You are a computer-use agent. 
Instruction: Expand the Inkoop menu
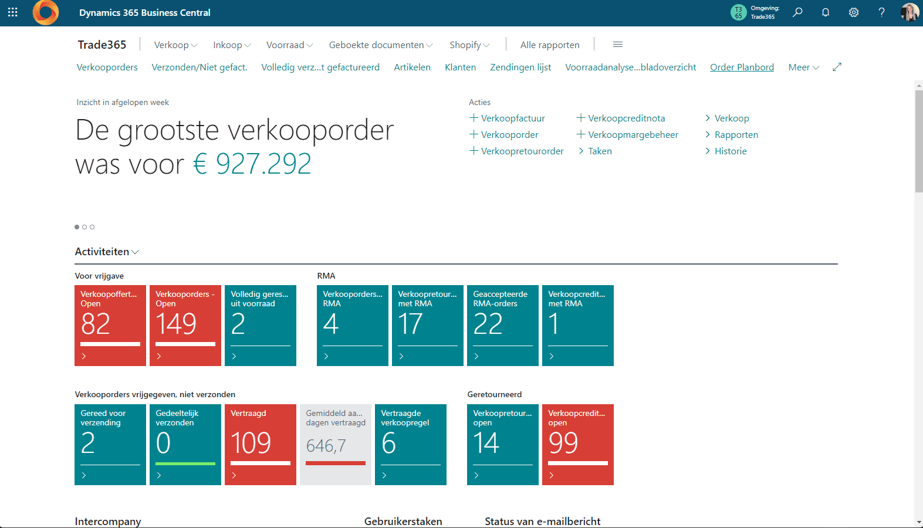click(232, 45)
